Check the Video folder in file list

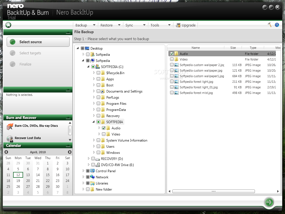point(172,59)
